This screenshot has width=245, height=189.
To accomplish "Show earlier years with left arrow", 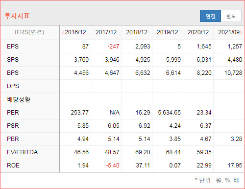I will 63,32.
